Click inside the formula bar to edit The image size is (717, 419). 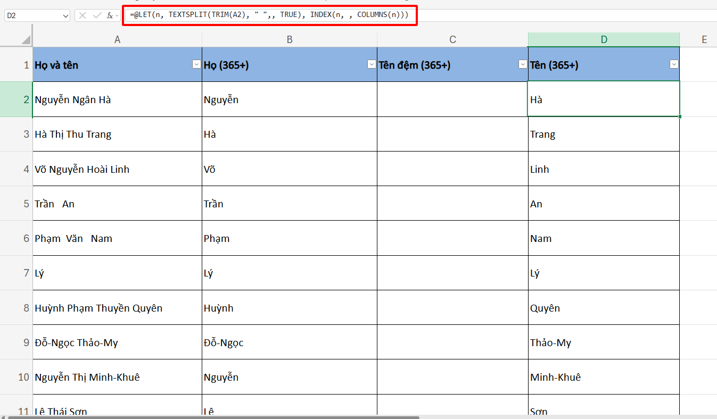click(266, 15)
